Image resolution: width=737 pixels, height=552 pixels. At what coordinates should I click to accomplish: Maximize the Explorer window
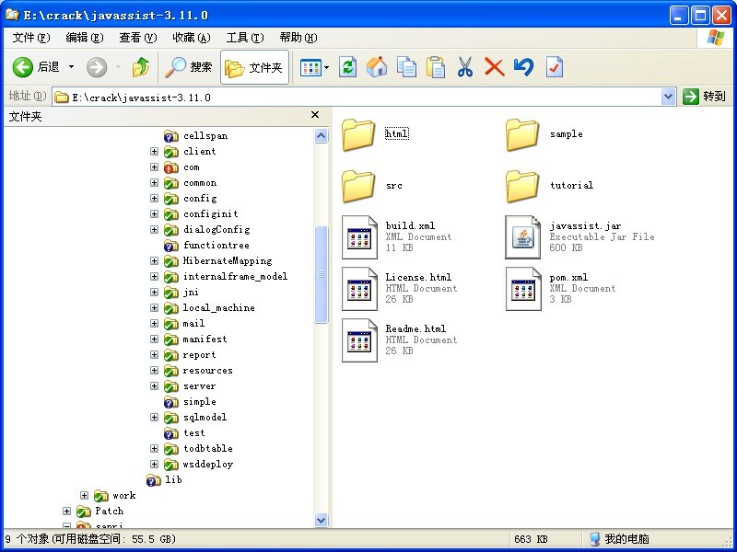point(700,16)
